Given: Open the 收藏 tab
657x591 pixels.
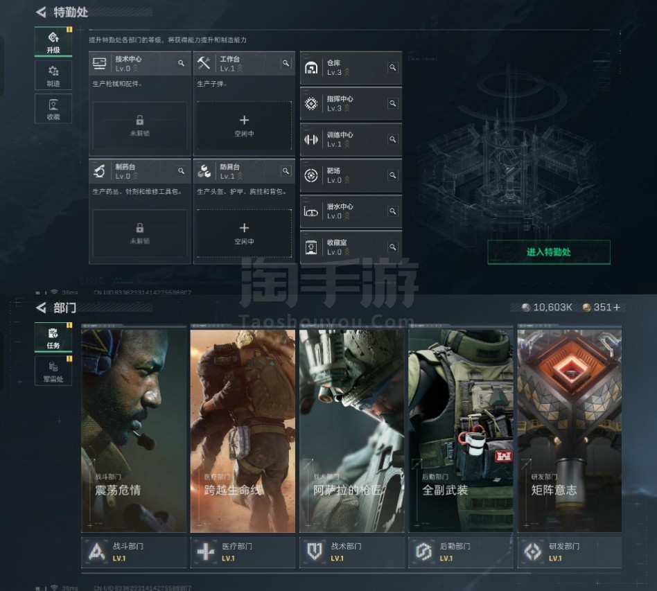Looking at the screenshot, I should pyautogui.click(x=53, y=109).
